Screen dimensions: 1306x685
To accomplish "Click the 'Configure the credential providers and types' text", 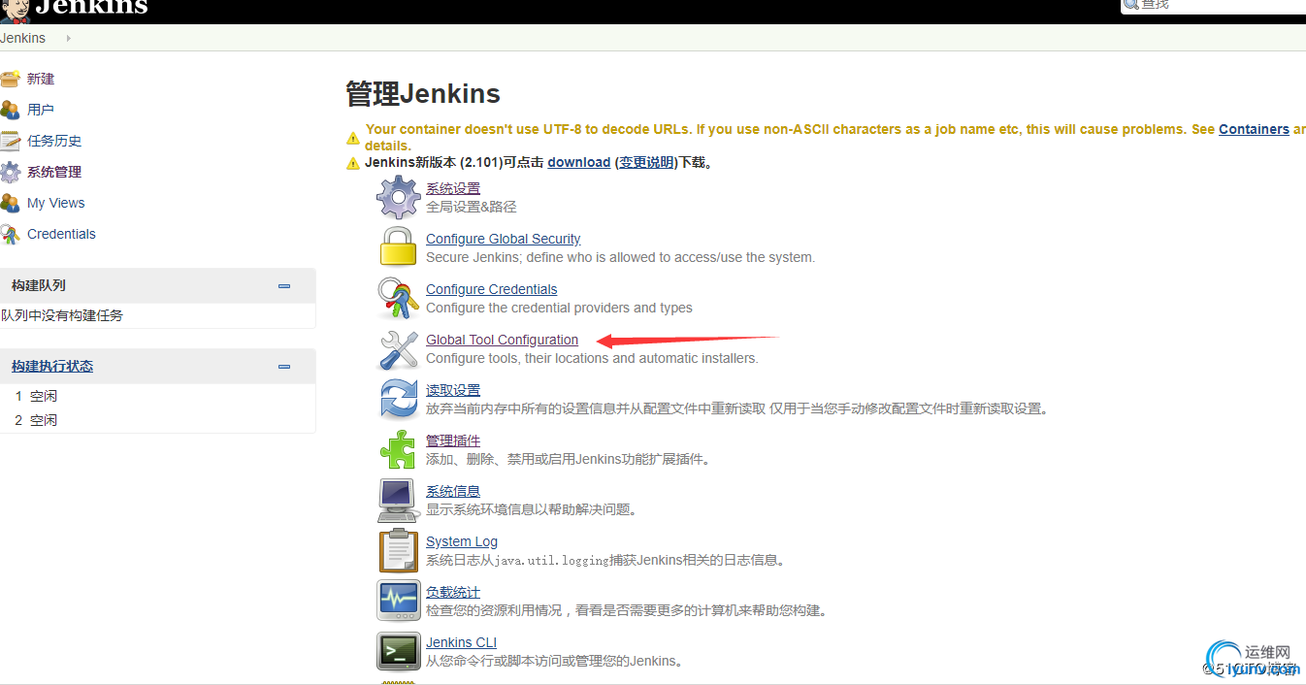I will click(559, 308).
